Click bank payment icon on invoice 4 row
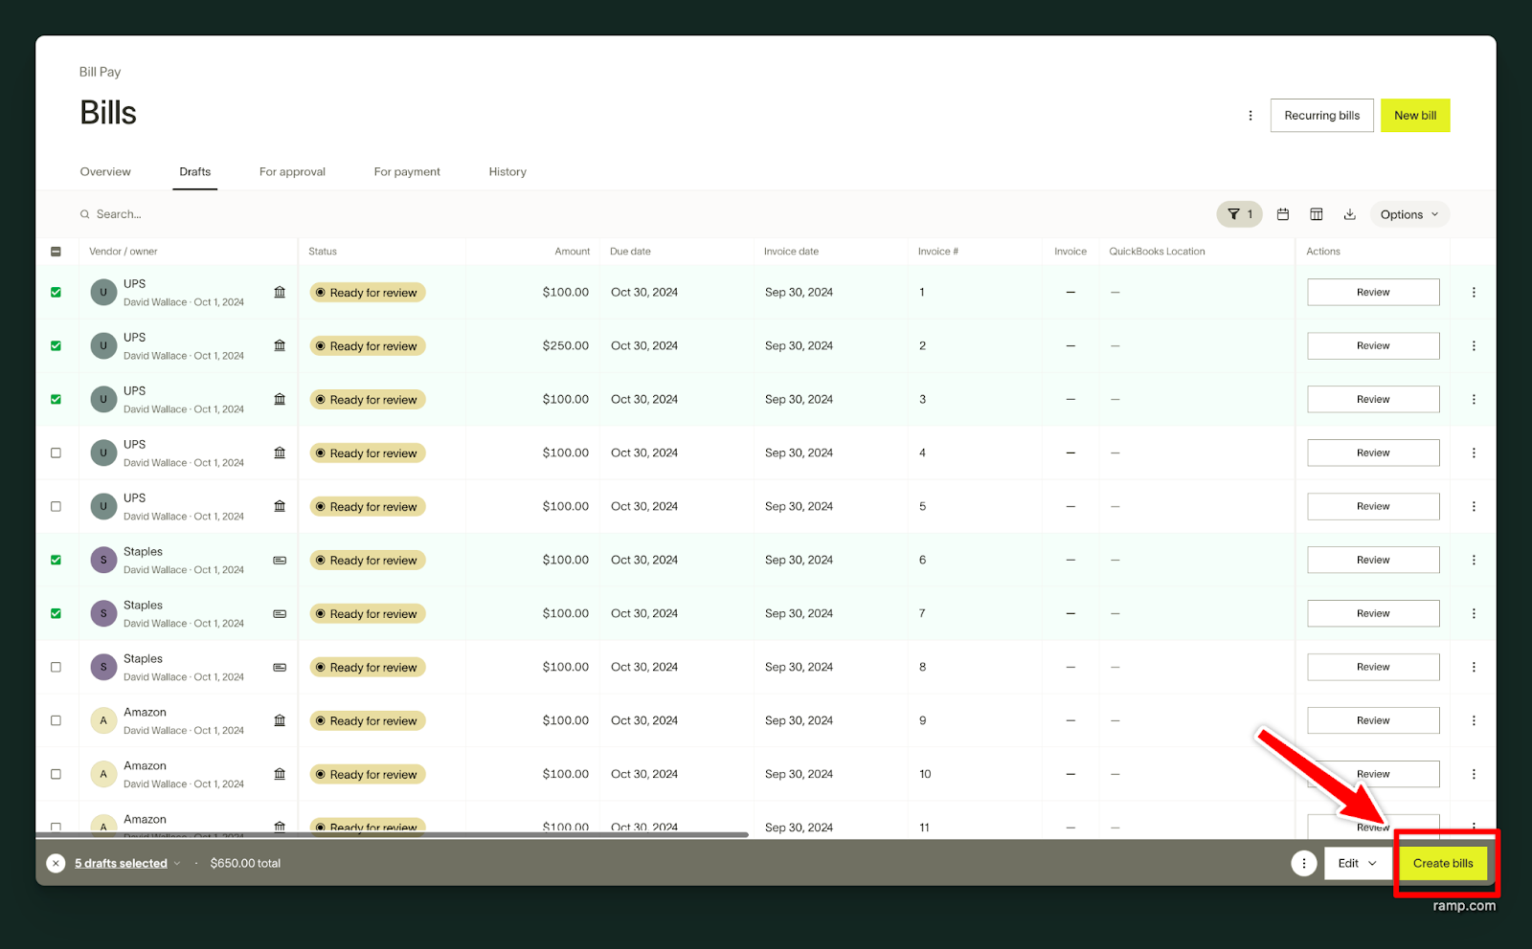The image size is (1532, 949). coord(280,453)
